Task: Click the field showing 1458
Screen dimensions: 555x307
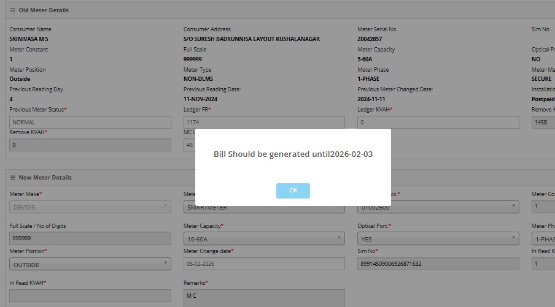Action: tap(543, 123)
